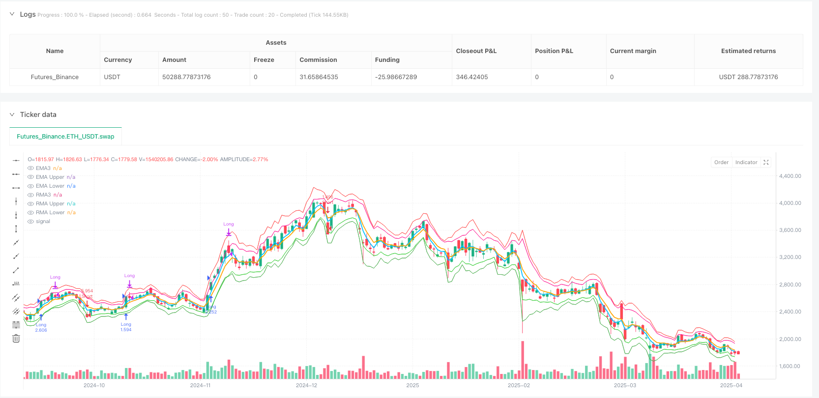Viewport: 819px width, 398px height.
Task: Hide the signal indicator using its eye icon
Action: point(31,222)
